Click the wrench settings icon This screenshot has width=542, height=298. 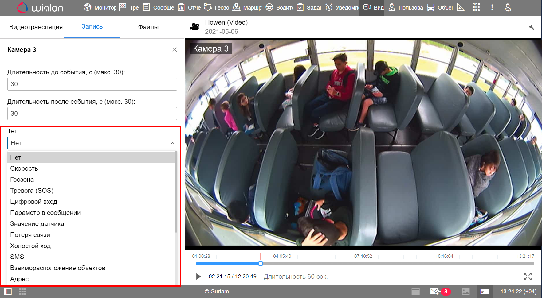531,27
